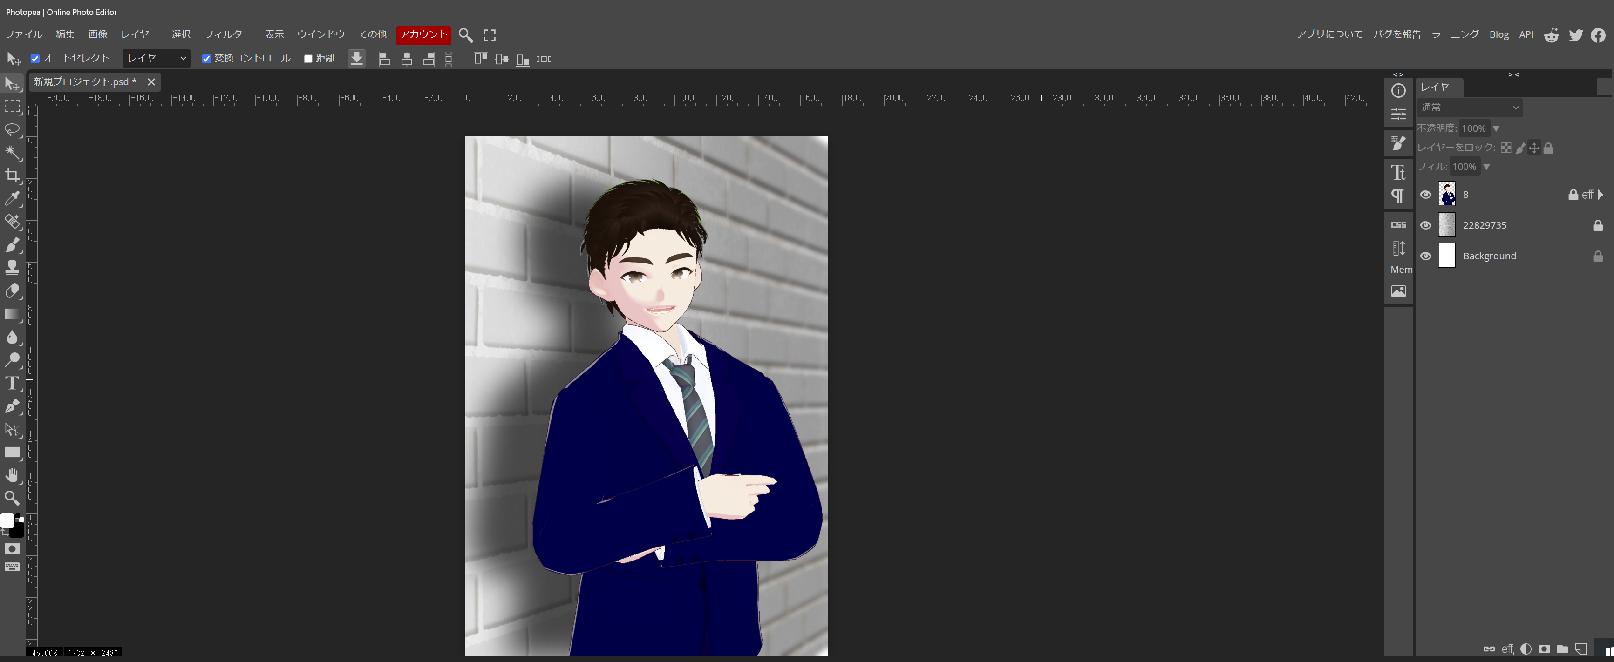The width and height of the screenshot is (1614, 662).
Task: Enable the 距離 checkbox
Action: click(307, 59)
